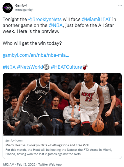Click the 1:52 AM timestamp
Image resolution: width=124 pixels, height=167 pixels.
pos(8,164)
